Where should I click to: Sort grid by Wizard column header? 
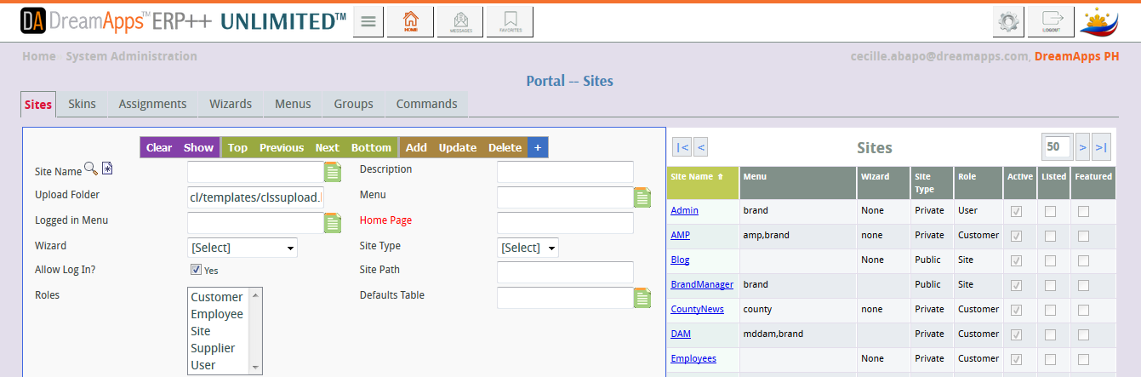[882, 183]
